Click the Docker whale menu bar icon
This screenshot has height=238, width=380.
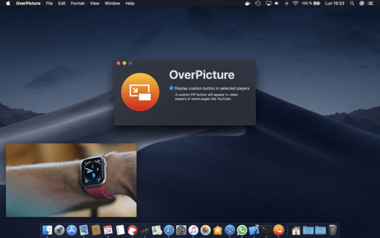(248, 4)
